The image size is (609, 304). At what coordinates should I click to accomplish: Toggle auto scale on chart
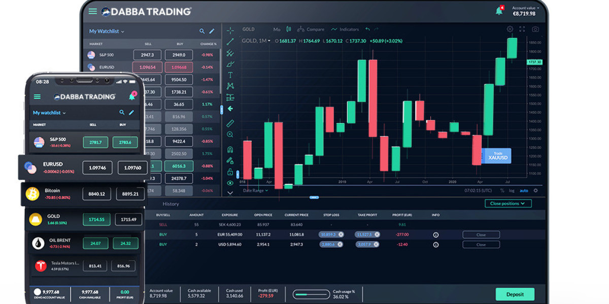pos(523,191)
